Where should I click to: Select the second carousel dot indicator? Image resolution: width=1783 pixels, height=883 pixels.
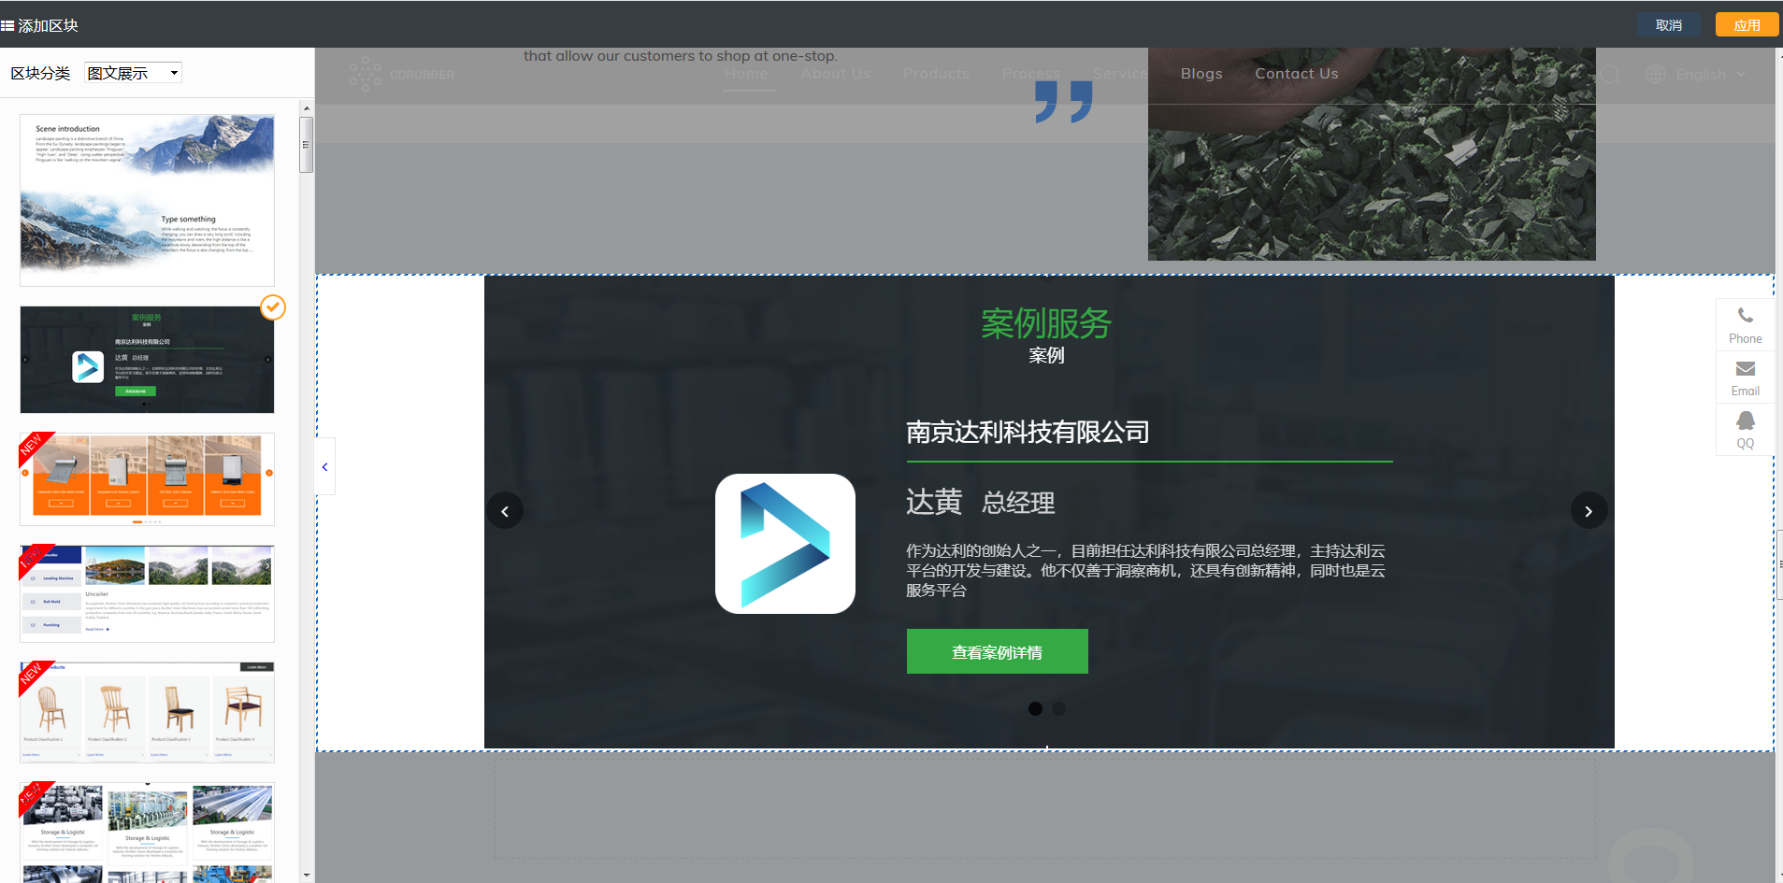[1058, 708]
